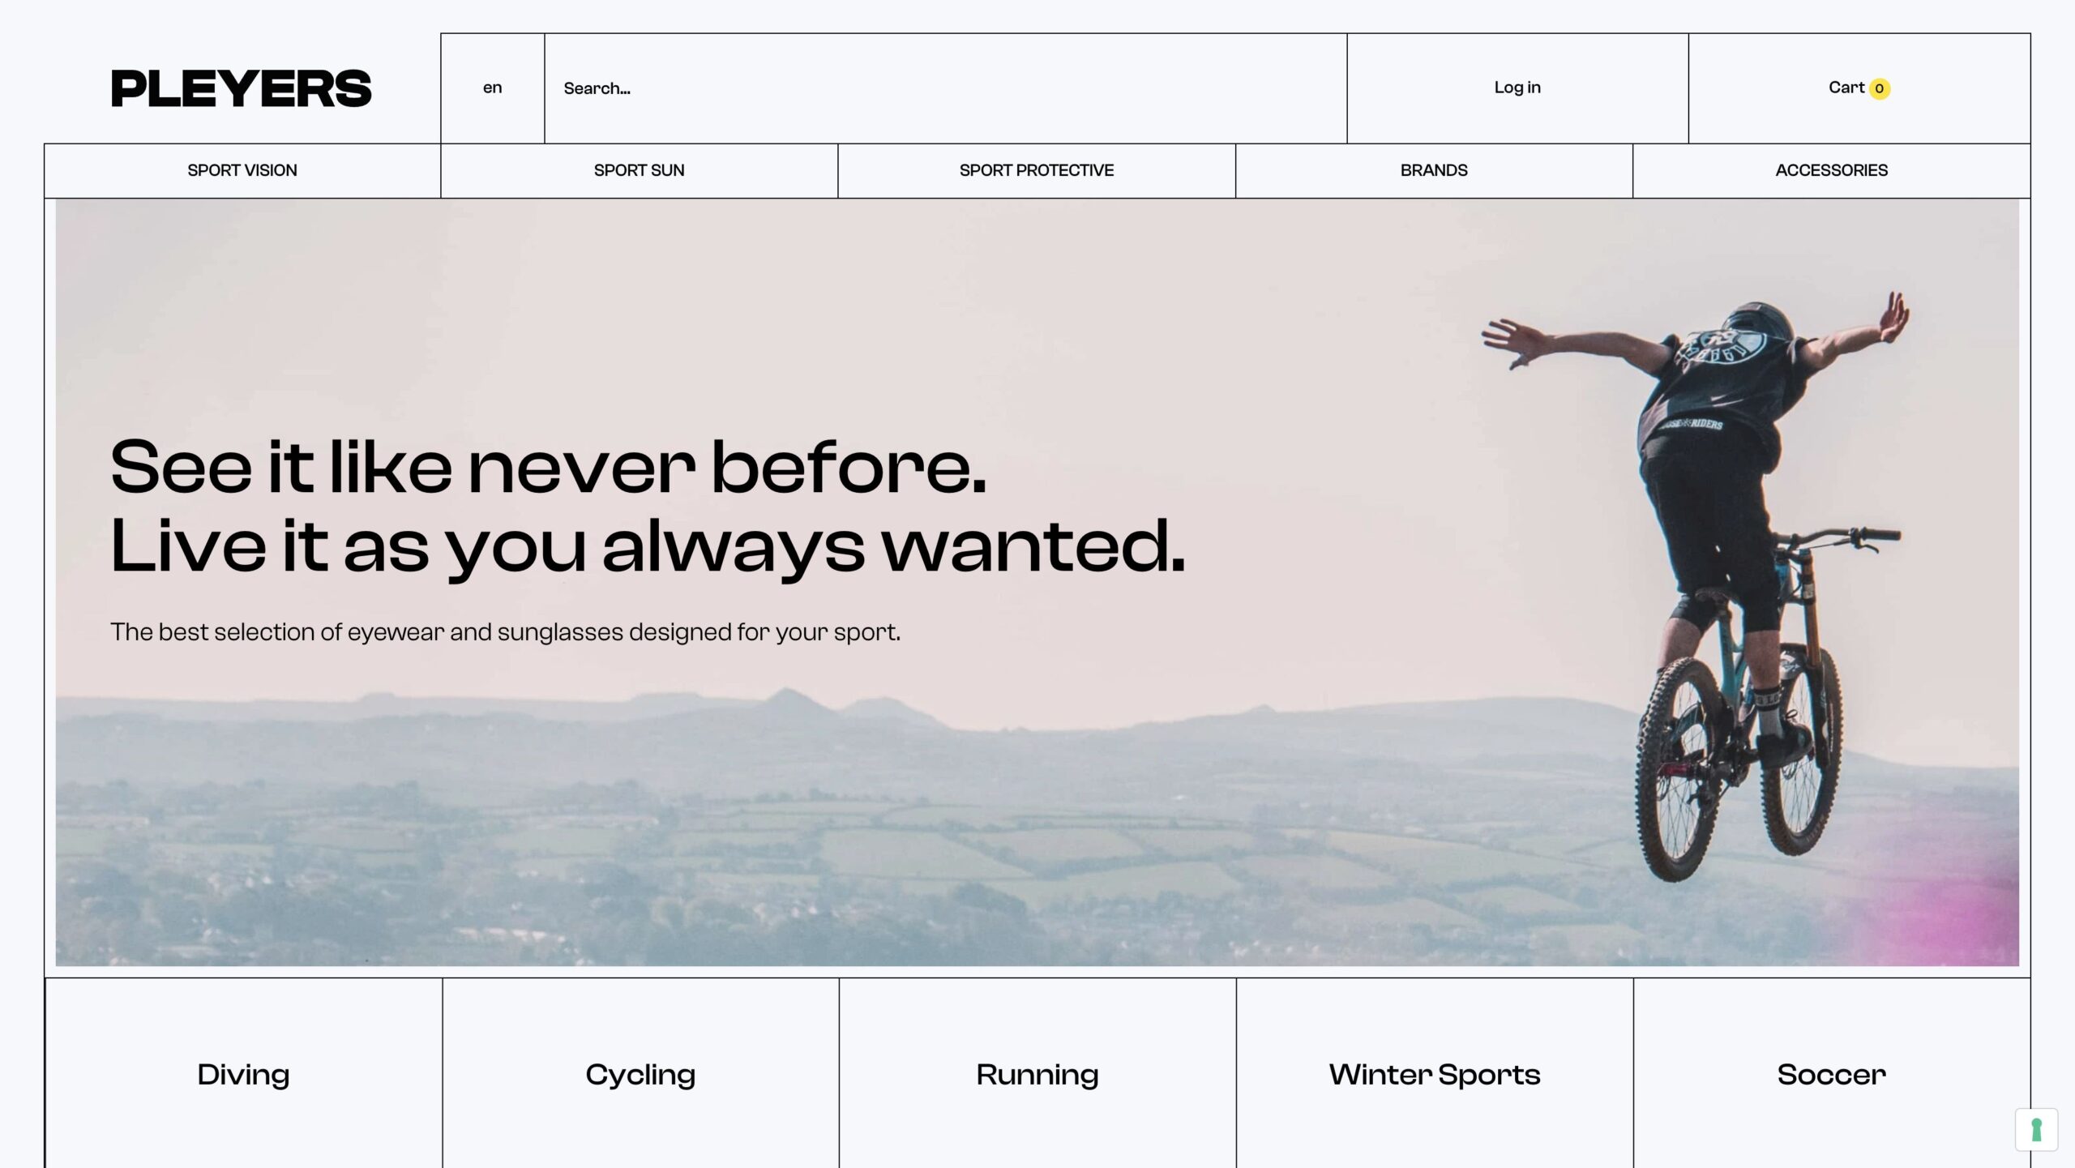Open the ACCESSORIES menu

(x=1831, y=170)
